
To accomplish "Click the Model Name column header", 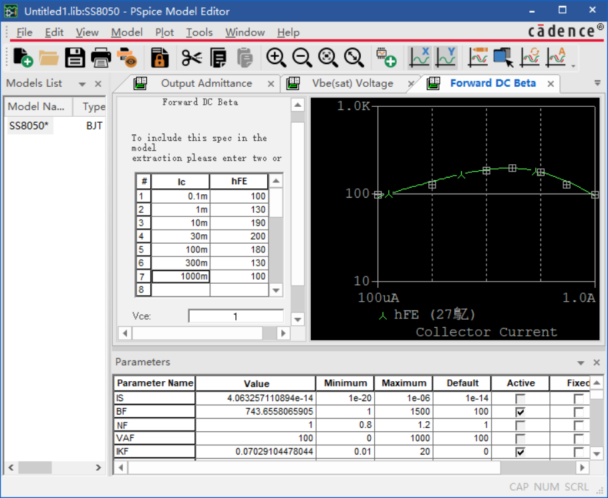I will 38,106.
